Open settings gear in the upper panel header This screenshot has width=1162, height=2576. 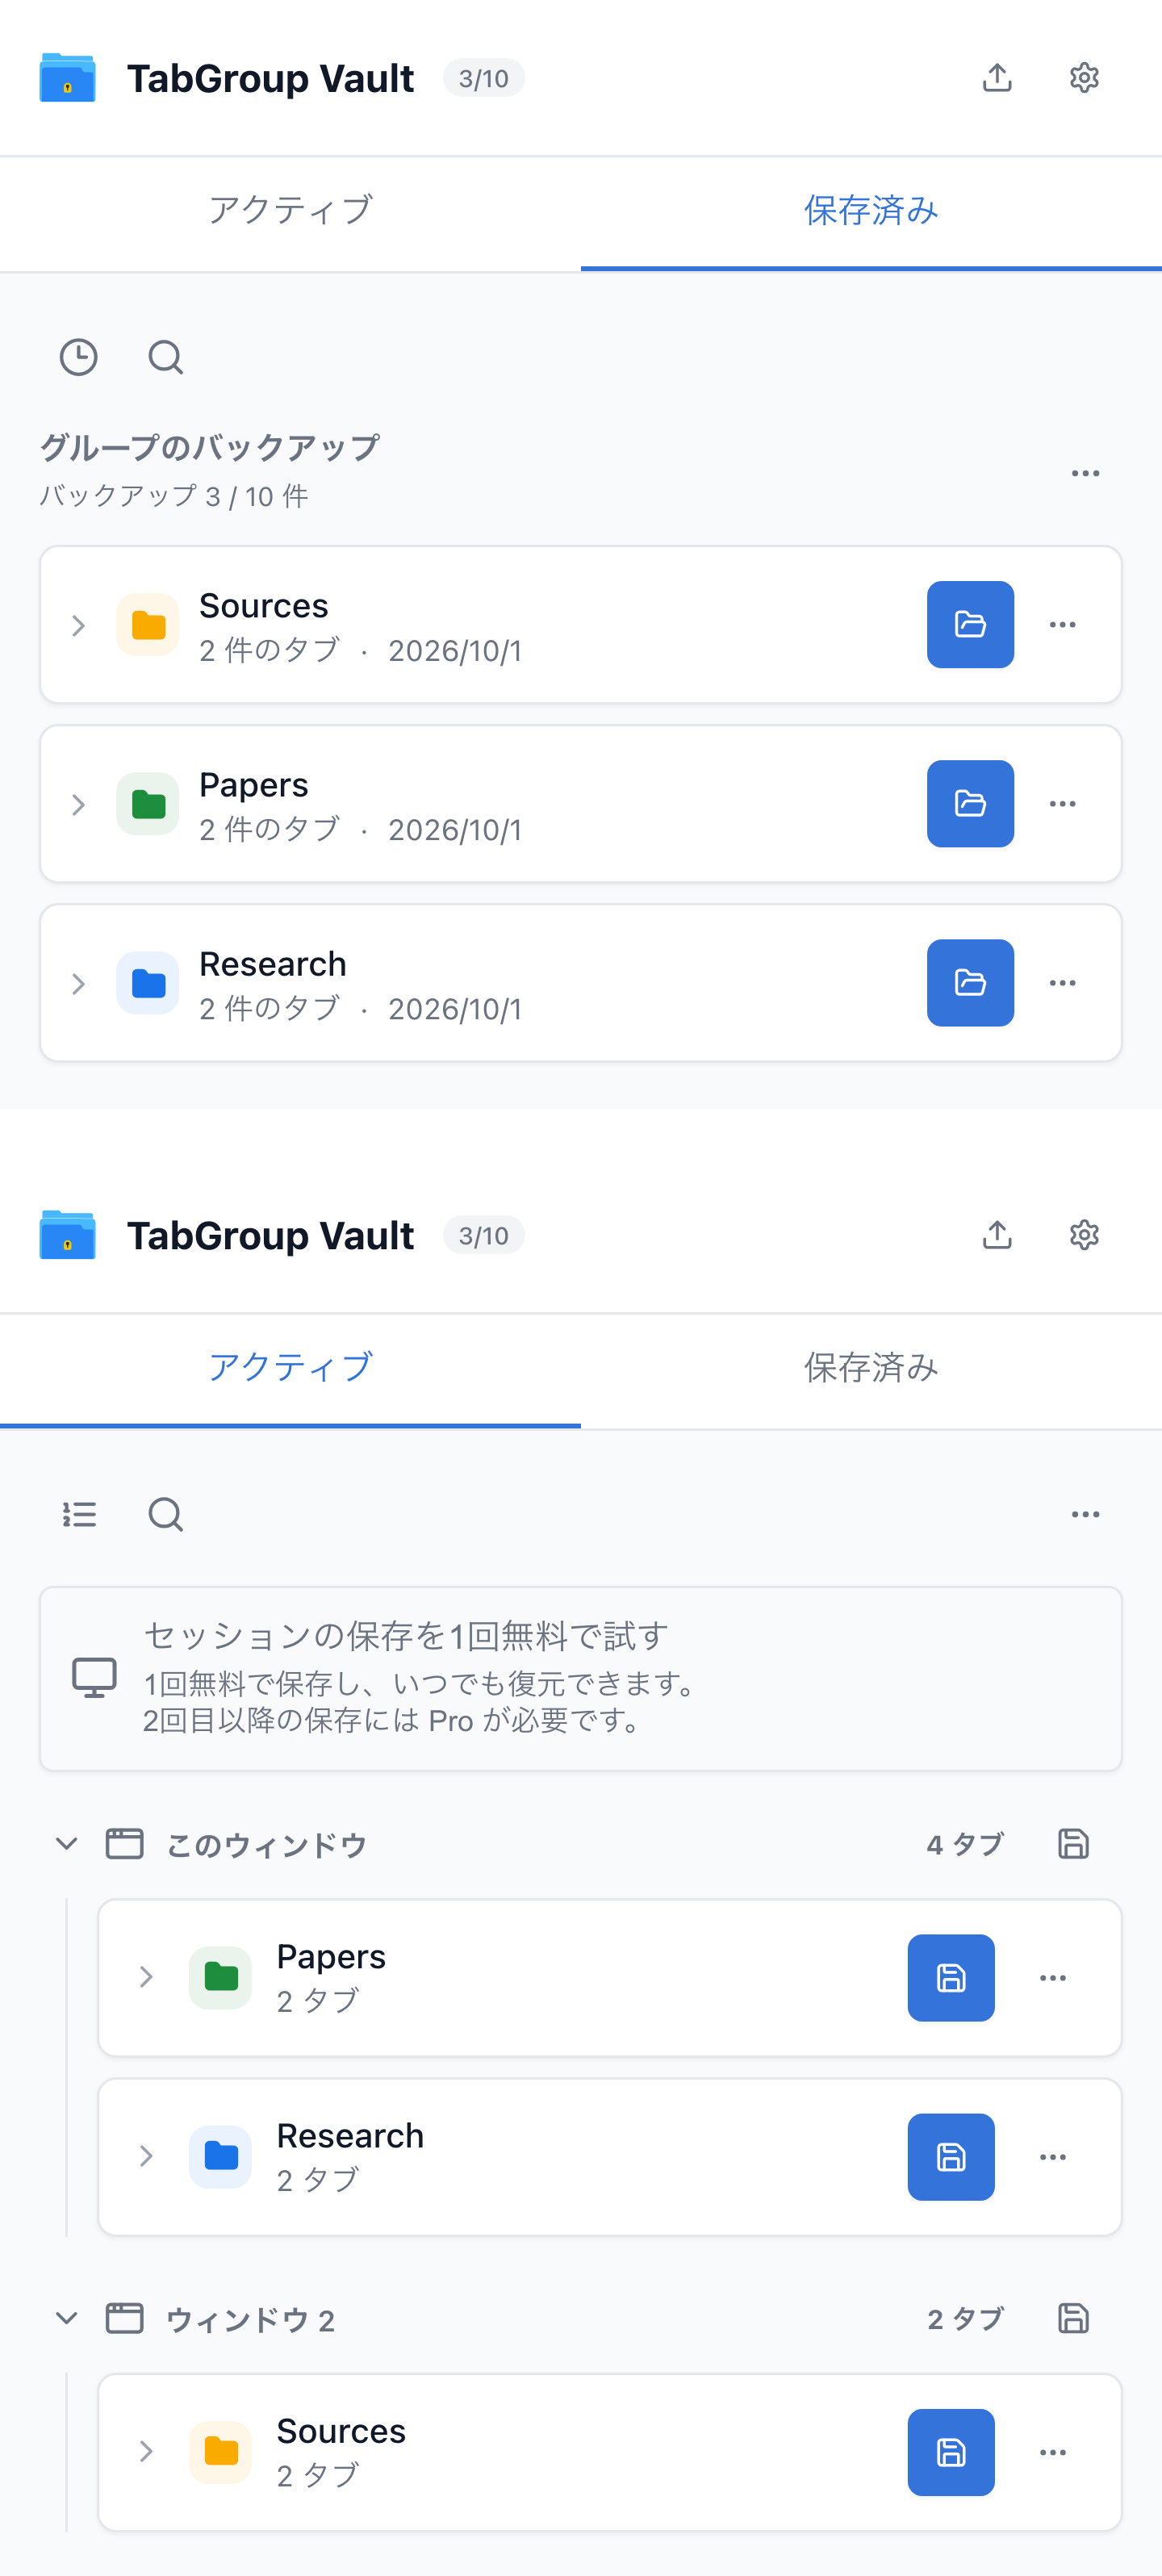point(1084,78)
